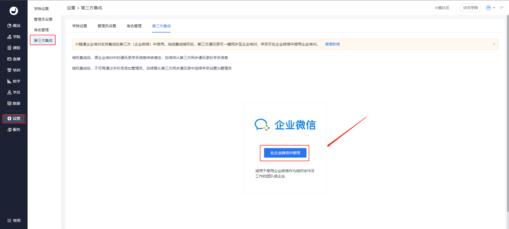Open the 学员 learners section

(14, 92)
